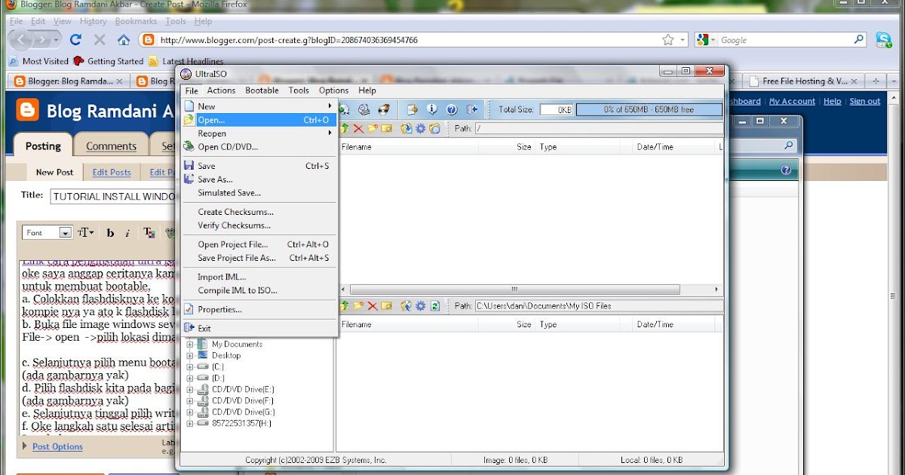905x475 pixels.
Task: Click the Image info icon in UltraISO toolbar
Action: (432, 110)
